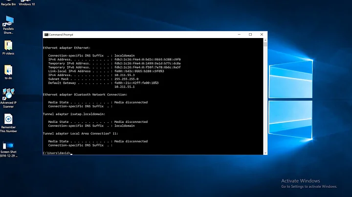Click the Command Prompt title text
The width and height of the screenshot is (352, 197).
(61, 35)
